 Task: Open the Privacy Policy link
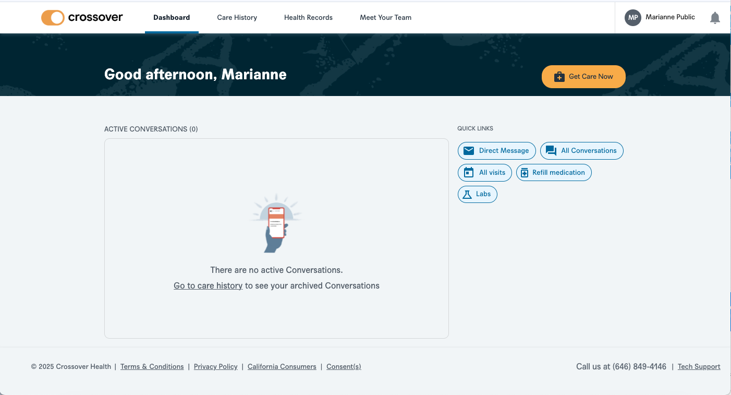[216, 367]
